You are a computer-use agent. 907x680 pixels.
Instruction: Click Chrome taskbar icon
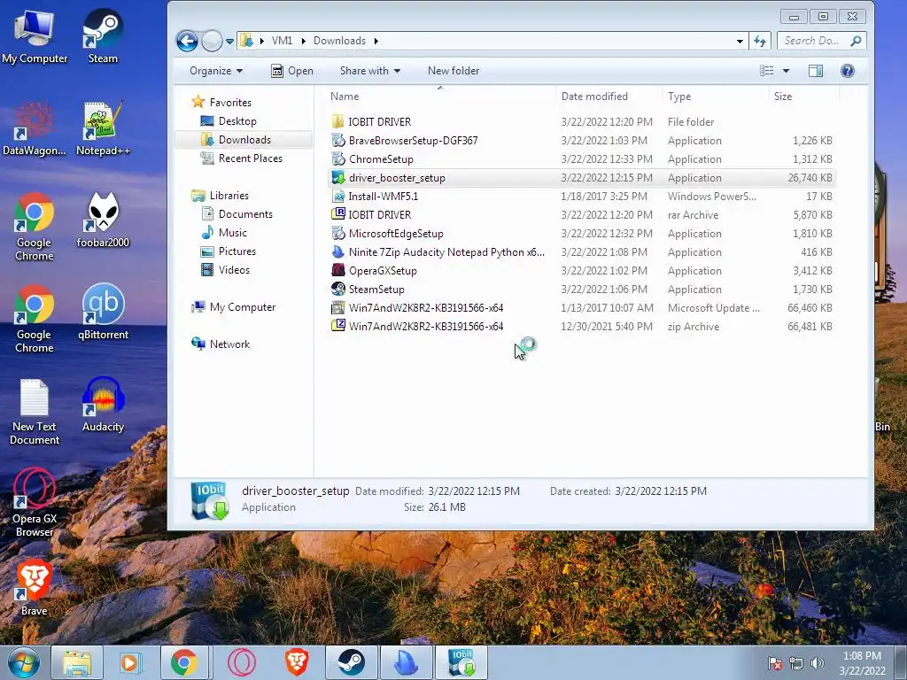coord(184,662)
